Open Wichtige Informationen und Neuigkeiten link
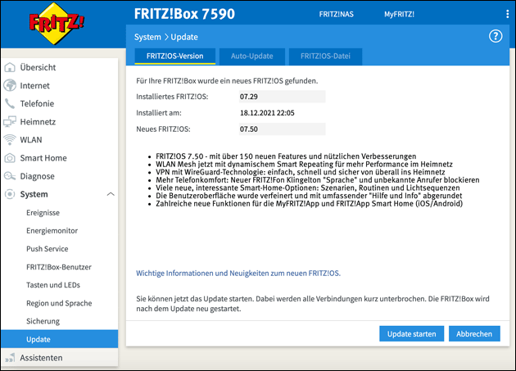Image resolution: width=516 pixels, height=371 pixels. click(x=238, y=274)
